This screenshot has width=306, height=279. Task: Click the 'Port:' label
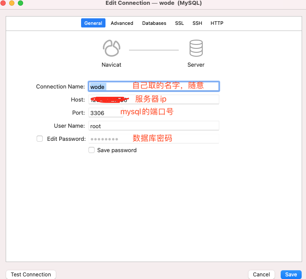(78, 112)
